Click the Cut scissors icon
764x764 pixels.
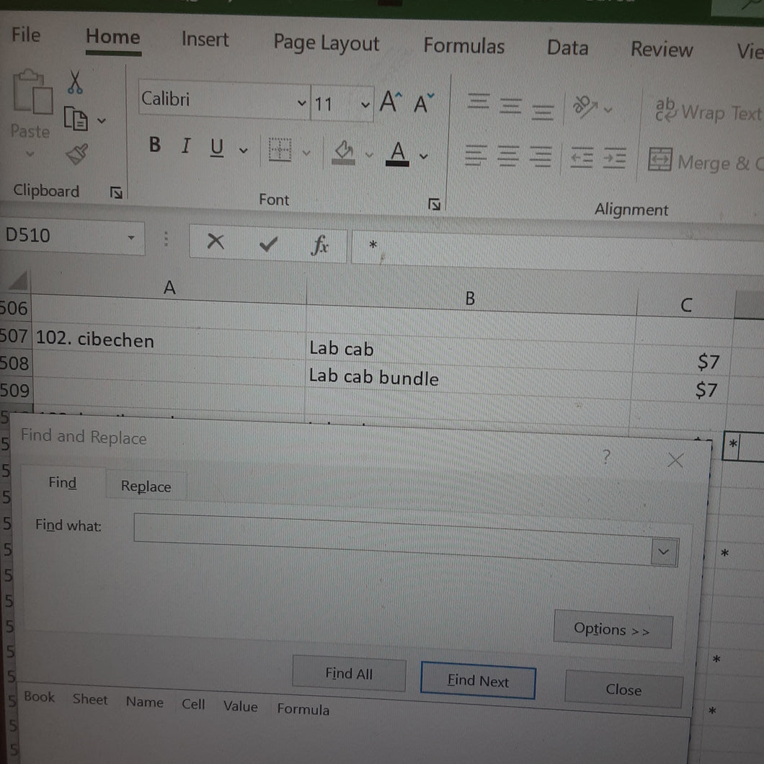click(74, 82)
